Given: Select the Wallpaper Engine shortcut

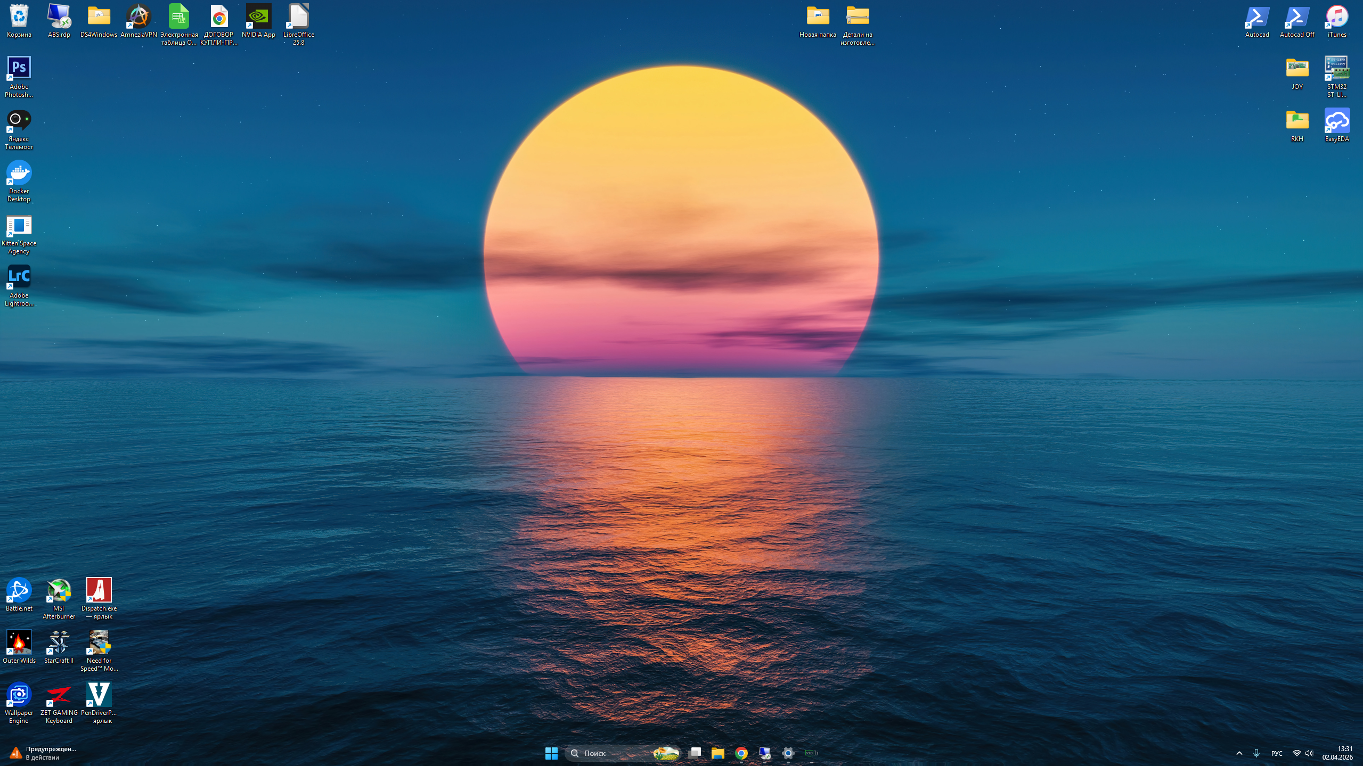Looking at the screenshot, I should point(19,695).
